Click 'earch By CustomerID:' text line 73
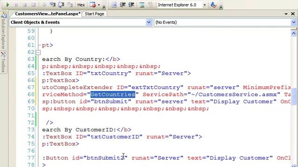Image resolution: width=298 pixels, height=167 pixels. pos(79,129)
